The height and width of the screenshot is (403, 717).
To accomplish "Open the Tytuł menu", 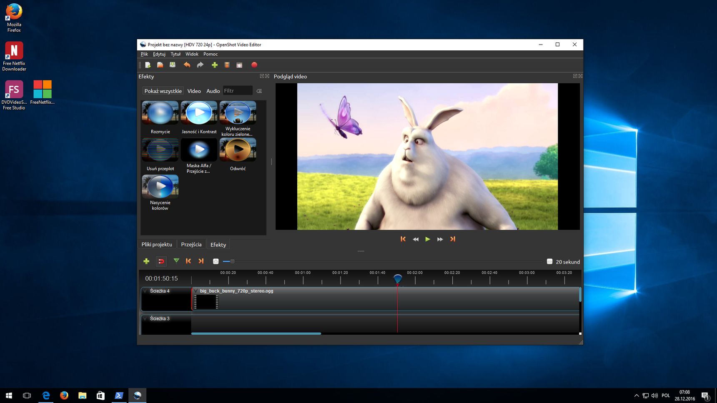I will tap(175, 54).
